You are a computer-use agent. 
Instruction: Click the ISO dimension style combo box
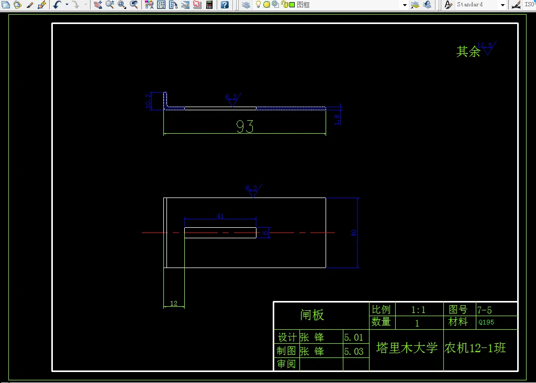pos(530,4)
